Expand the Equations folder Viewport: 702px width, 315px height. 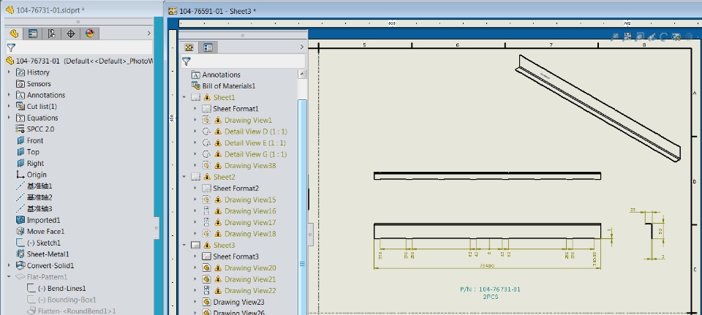pos(9,118)
